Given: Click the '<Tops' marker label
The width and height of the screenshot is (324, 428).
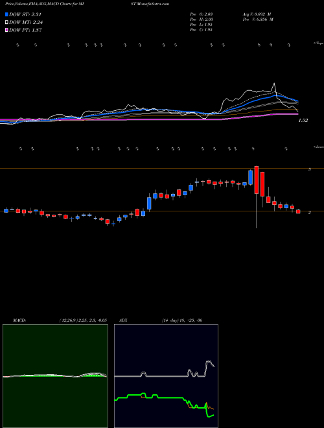Looking at the screenshot, I should click(318, 43).
